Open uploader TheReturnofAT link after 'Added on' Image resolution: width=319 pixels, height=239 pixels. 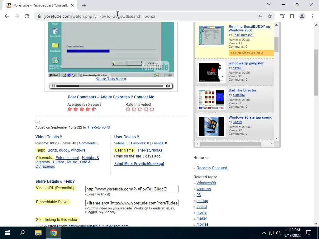[99, 127]
